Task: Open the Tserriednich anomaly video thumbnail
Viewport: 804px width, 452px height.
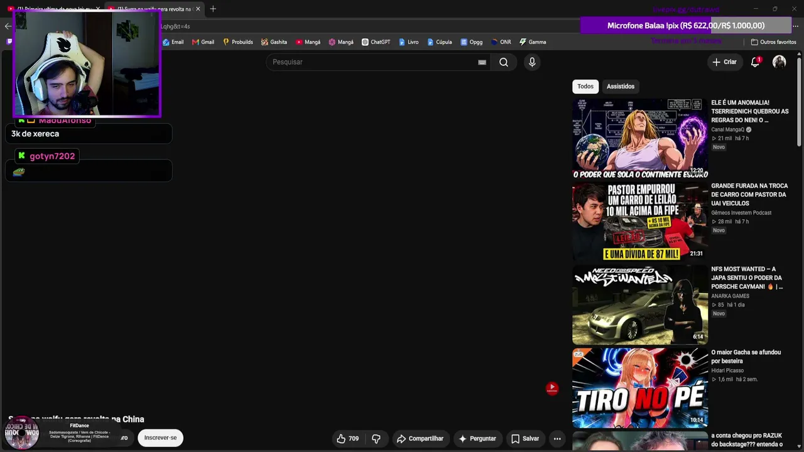Action: click(x=640, y=139)
